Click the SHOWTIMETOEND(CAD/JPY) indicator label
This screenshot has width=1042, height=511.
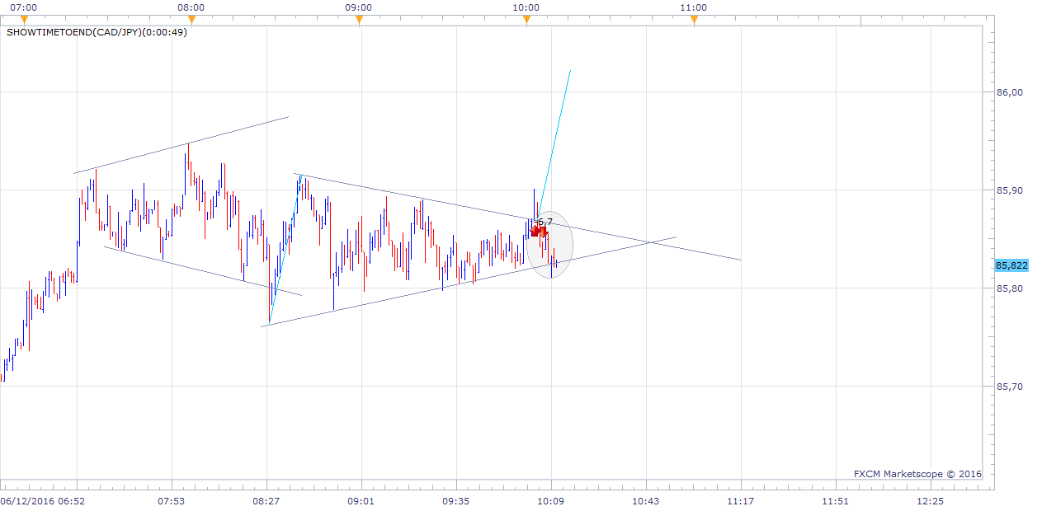97,33
